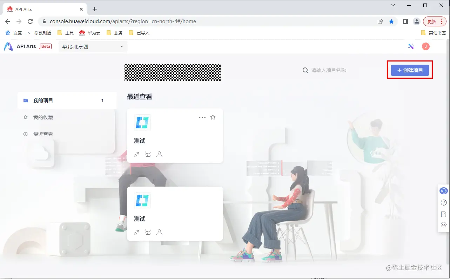Open a new browser tab
The height and width of the screenshot is (279, 450).
coord(94,9)
